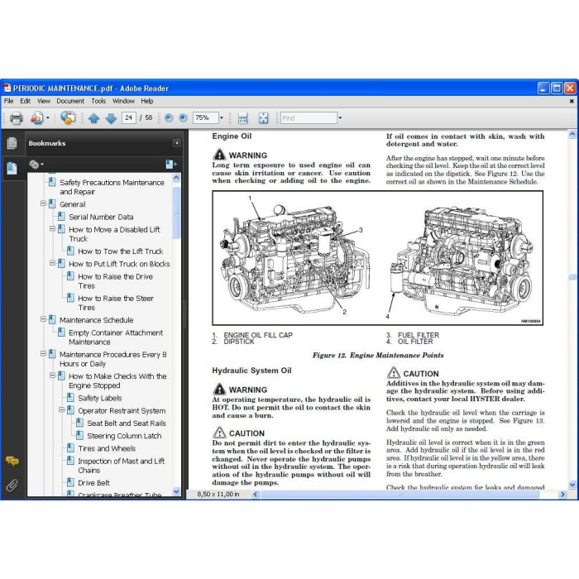Viewport: 579px width, 579px height.
Task: Click bookmarks panel scroll down arrow
Action: click(x=176, y=491)
